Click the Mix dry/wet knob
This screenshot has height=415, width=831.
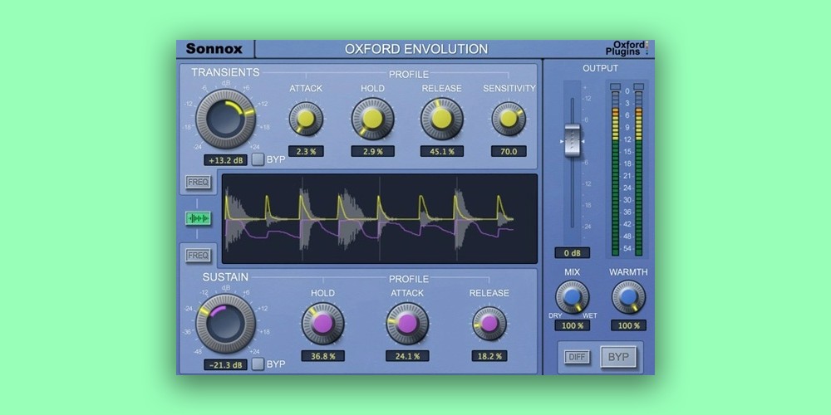pyautogui.click(x=572, y=296)
